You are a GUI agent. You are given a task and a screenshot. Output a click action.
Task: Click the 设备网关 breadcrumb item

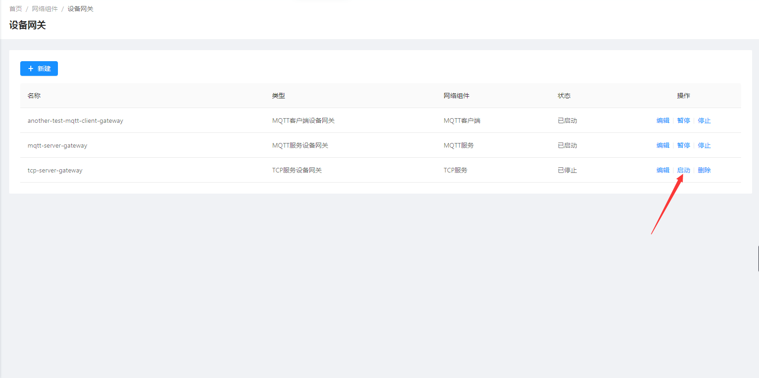coord(80,9)
